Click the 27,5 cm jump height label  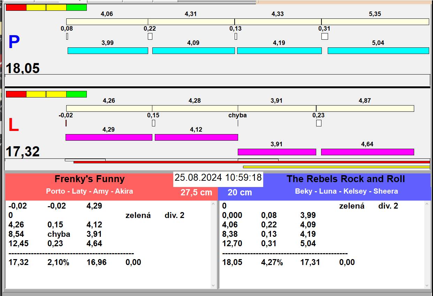click(x=196, y=192)
